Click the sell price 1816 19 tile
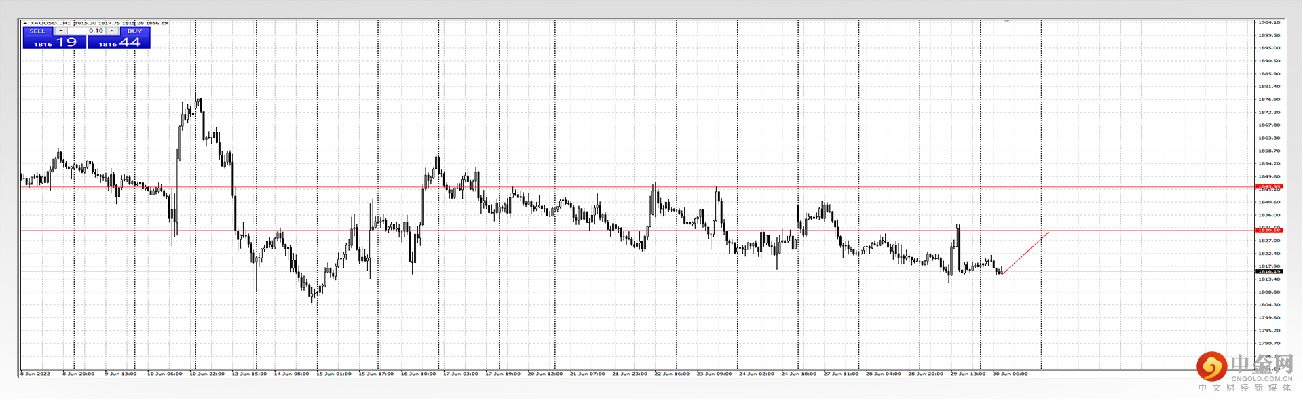The image size is (1303, 400). (x=54, y=43)
